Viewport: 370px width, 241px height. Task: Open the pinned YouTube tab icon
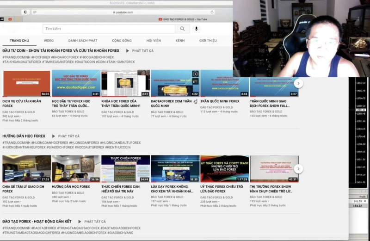tap(10, 19)
